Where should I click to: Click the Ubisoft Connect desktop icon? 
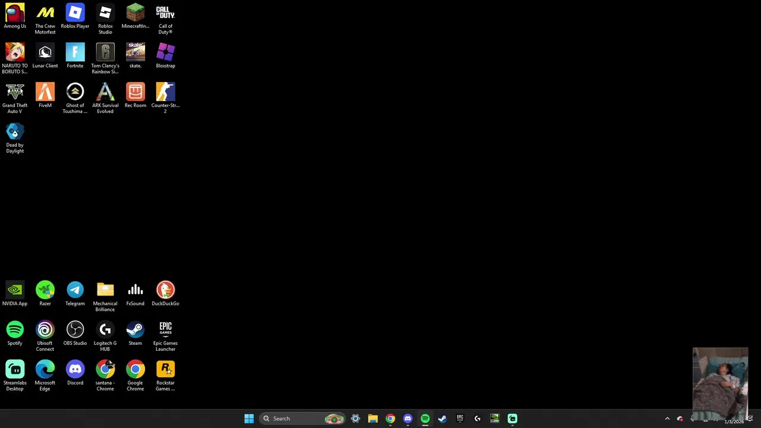click(45, 336)
